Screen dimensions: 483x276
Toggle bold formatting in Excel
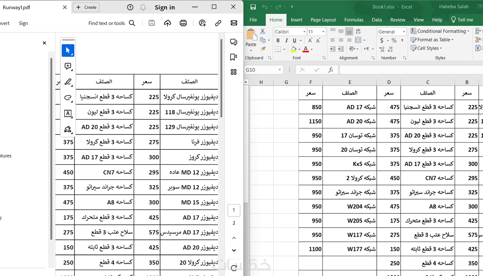(278, 40)
